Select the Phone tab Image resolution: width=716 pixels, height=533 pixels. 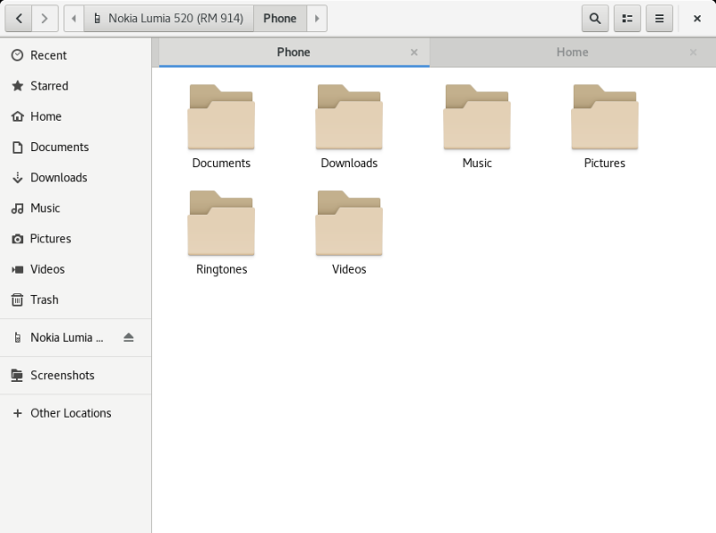[293, 52]
